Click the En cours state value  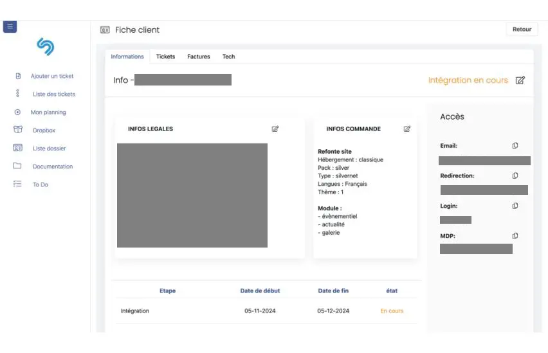(x=392, y=311)
